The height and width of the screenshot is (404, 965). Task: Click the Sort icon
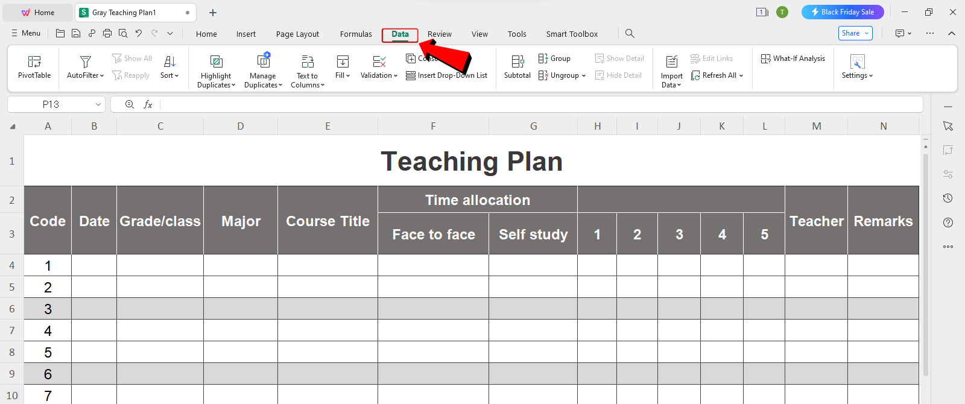click(x=169, y=62)
